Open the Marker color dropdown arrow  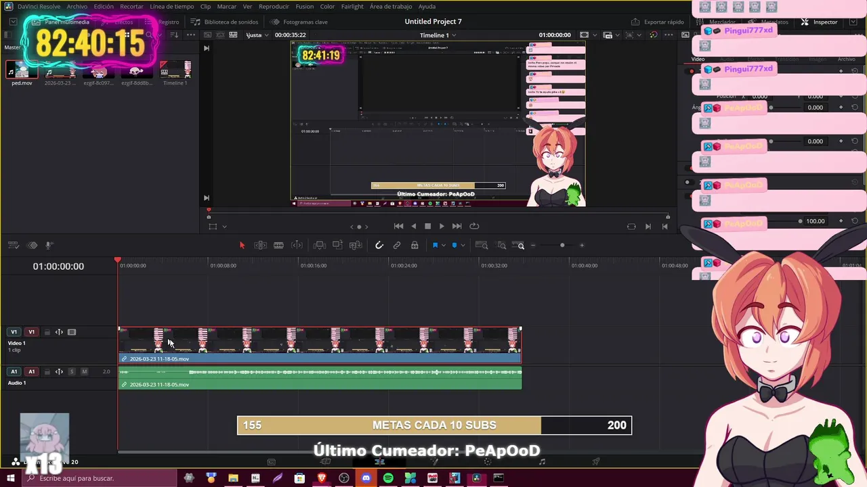pos(463,246)
